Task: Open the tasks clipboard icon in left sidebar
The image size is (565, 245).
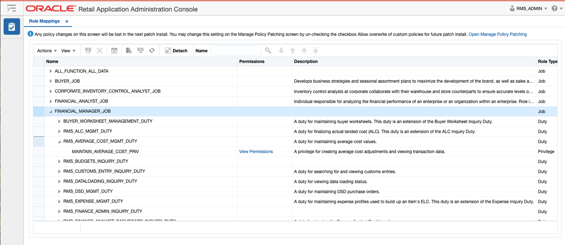Action: pos(12,27)
